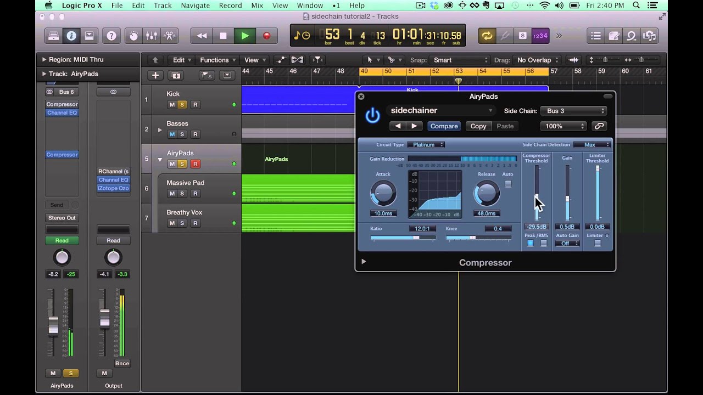Toggle waveform zoom button
This screenshot has width=703, height=395.
(573, 60)
